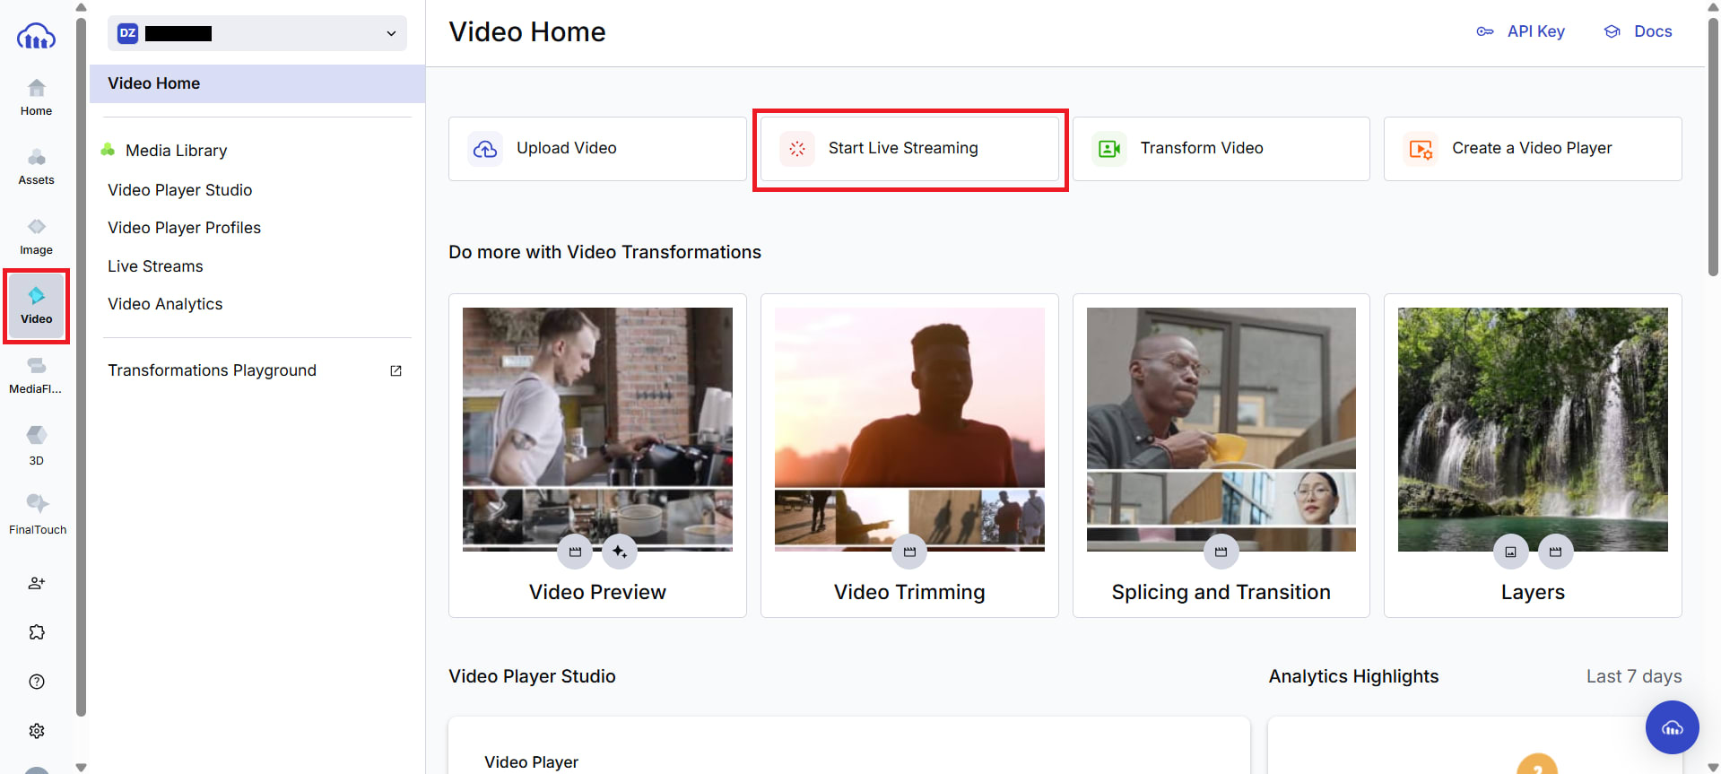Select Live Streams in navigation
The image size is (1721, 774).
(x=155, y=266)
